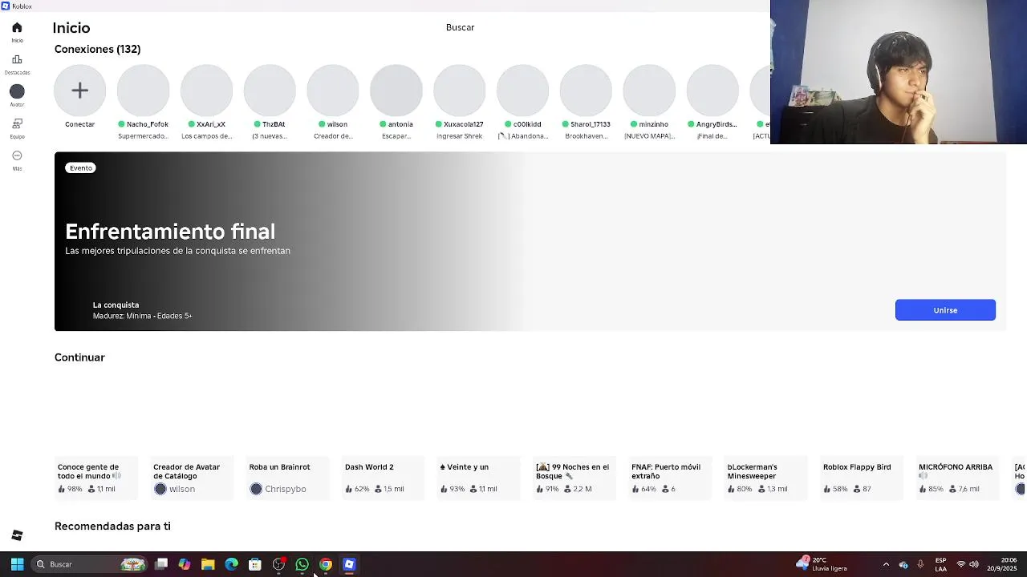1027x577 pixels.
Task: Open Xuxacola127's connection avatar
Action: [459, 91]
